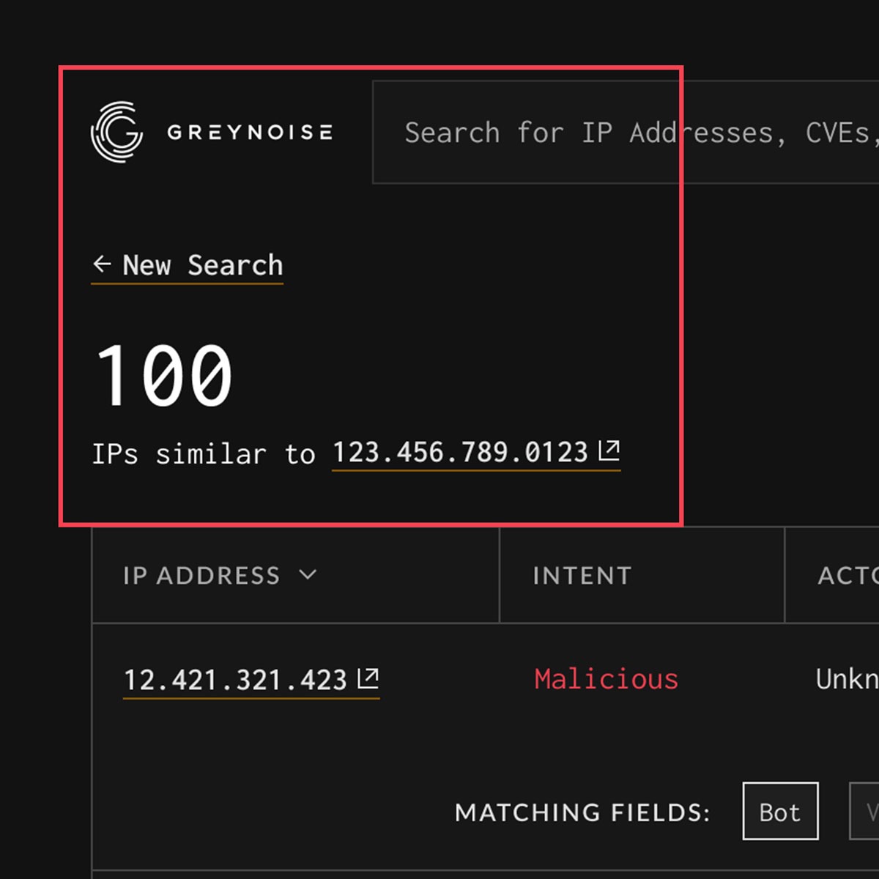Start a New Search
The width and height of the screenshot is (879, 879).
tap(202, 265)
